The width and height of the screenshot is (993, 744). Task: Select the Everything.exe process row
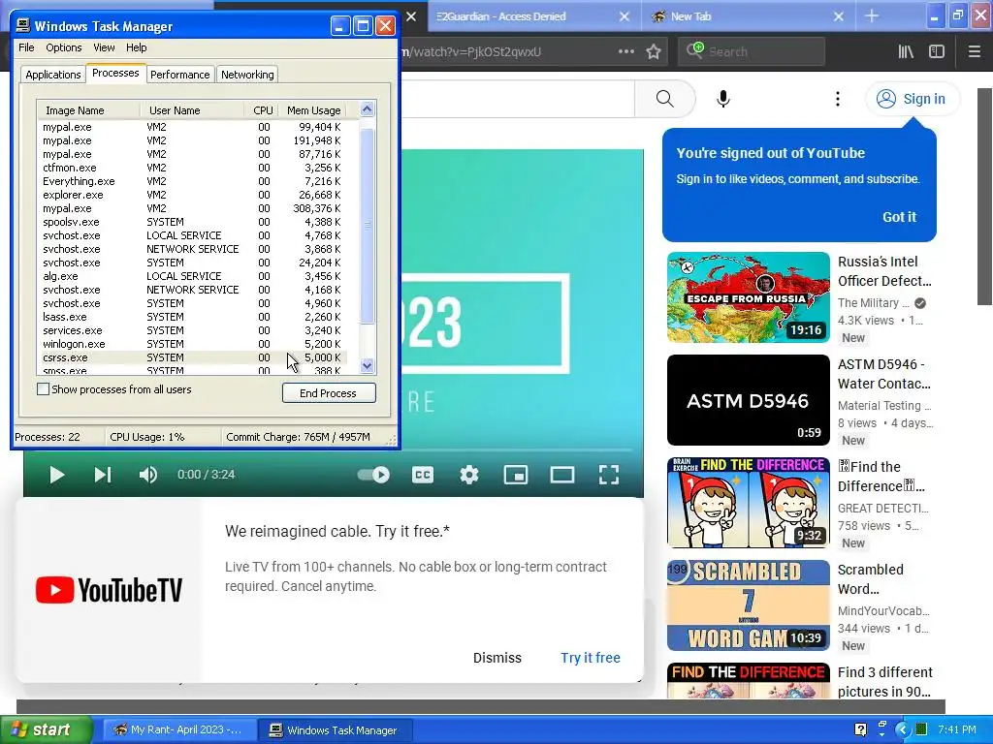[x=193, y=181]
